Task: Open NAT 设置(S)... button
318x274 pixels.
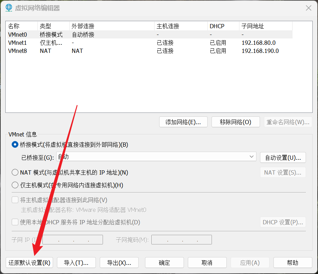Action: pyautogui.click(x=283, y=172)
